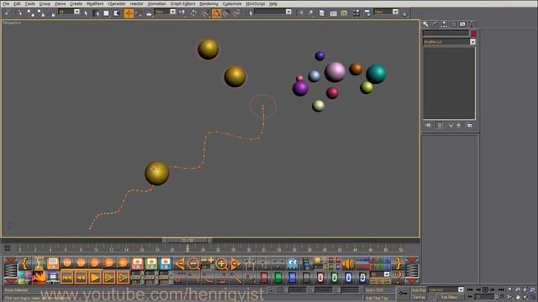Image resolution: width=538 pixels, height=302 pixels.
Task: Click the hourglass icon in custom toolbar
Action: (x=39, y=263)
